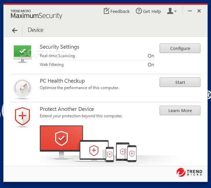The image size is (211, 188).
Task: Click the Trend Micro logo
Action: [189, 172]
